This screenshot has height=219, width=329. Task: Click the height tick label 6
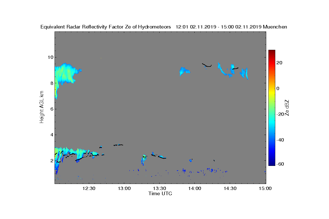click(x=51, y=109)
